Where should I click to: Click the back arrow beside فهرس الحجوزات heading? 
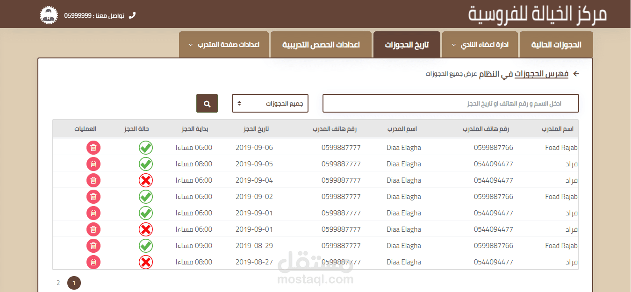click(x=576, y=73)
